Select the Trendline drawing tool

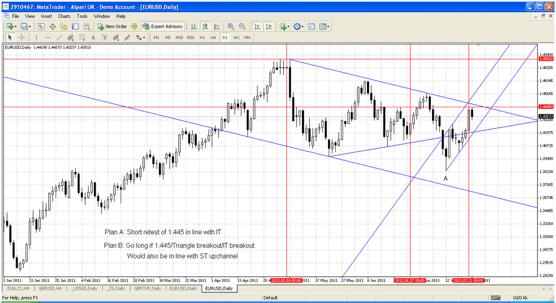pos(59,37)
